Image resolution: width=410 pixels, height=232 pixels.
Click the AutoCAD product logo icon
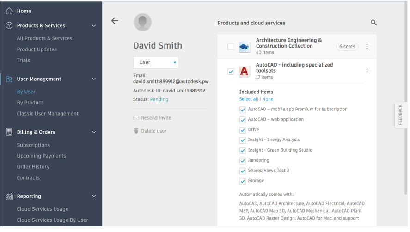(244, 71)
